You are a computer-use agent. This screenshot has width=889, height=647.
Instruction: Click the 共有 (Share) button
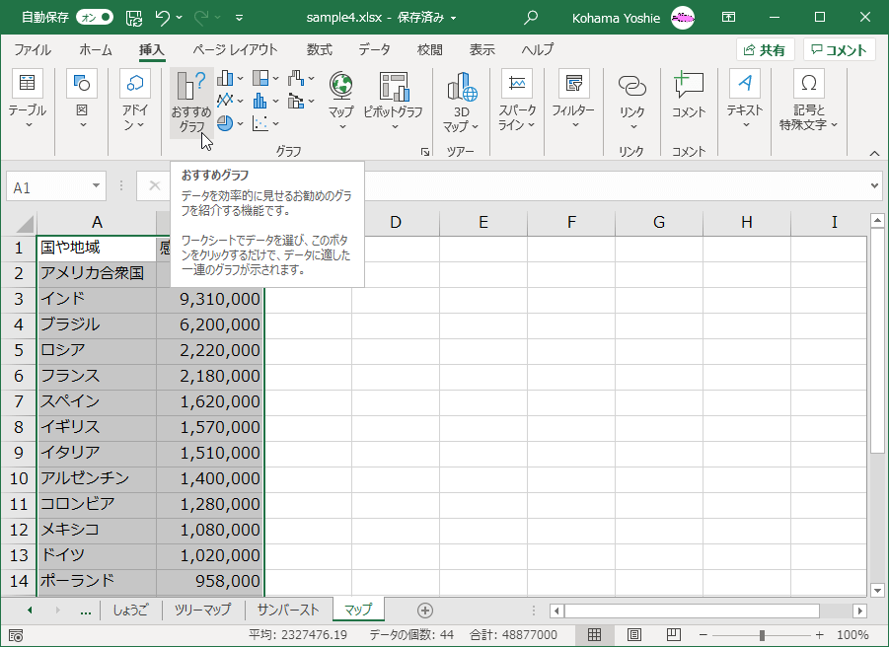pos(765,50)
